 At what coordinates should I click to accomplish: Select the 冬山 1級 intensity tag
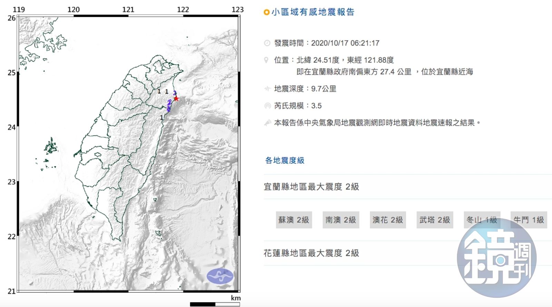[x=481, y=220]
